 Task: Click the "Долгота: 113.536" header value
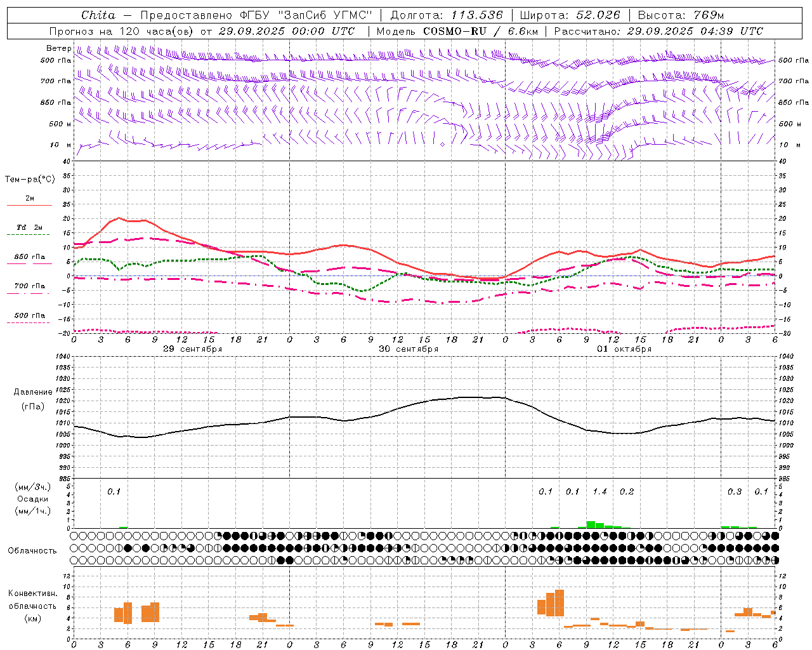(447, 15)
